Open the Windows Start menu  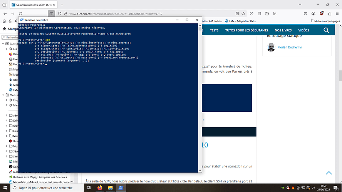[5, 188]
